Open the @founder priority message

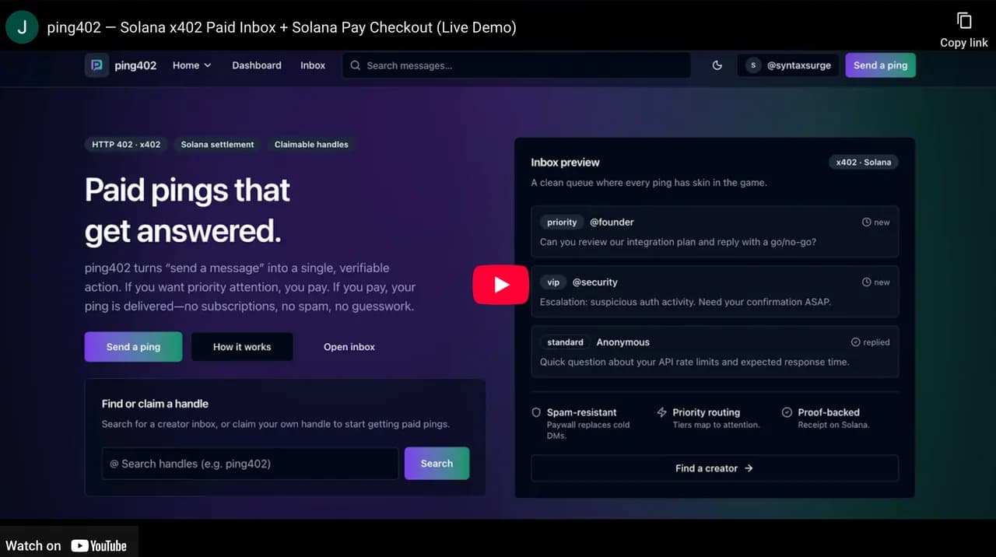coord(714,232)
